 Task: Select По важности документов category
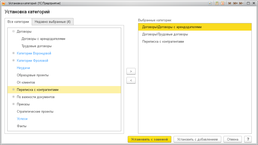click(x=36, y=97)
